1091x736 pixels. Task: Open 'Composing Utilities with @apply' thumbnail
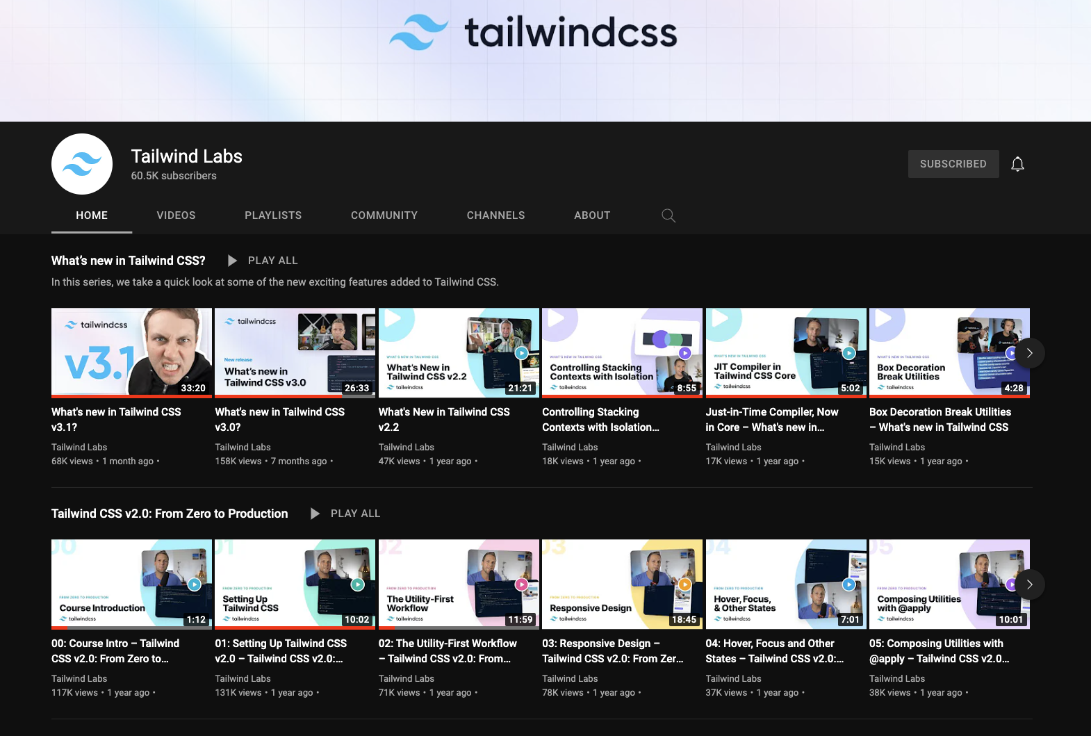click(949, 584)
